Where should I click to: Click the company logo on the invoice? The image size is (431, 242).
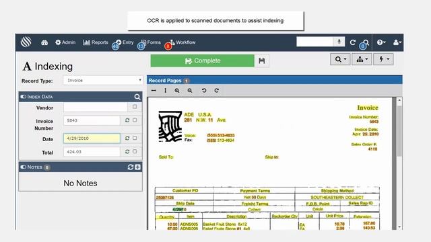tap(170, 126)
